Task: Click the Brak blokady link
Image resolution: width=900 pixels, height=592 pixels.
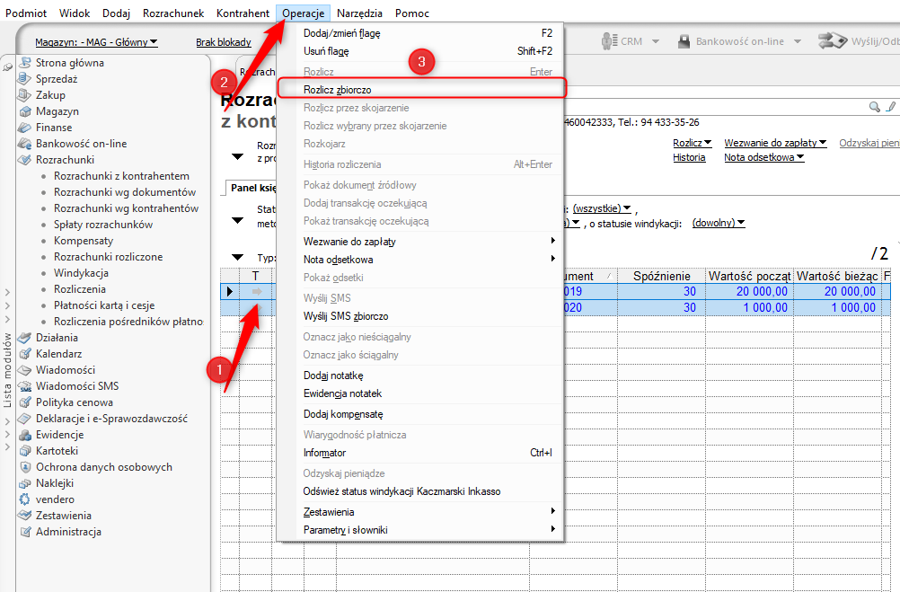Action: tap(224, 42)
